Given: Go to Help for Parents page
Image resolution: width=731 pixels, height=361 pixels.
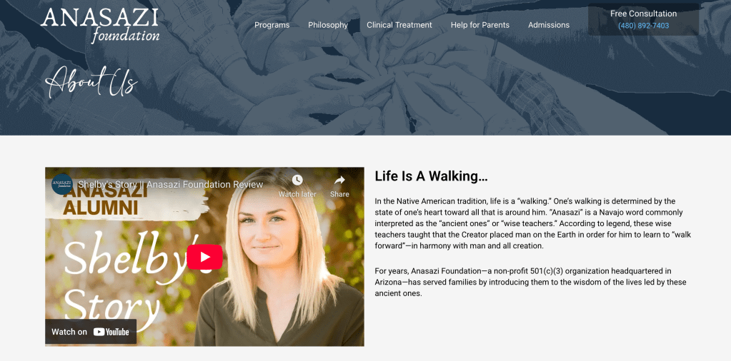Looking at the screenshot, I should tap(479, 25).
